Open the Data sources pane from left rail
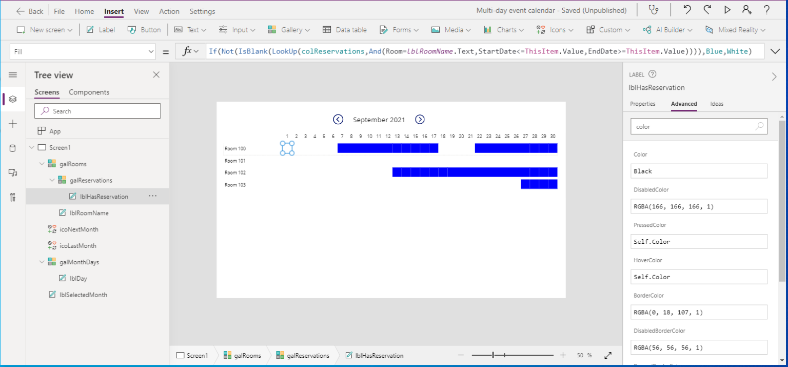 tap(12, 148)
